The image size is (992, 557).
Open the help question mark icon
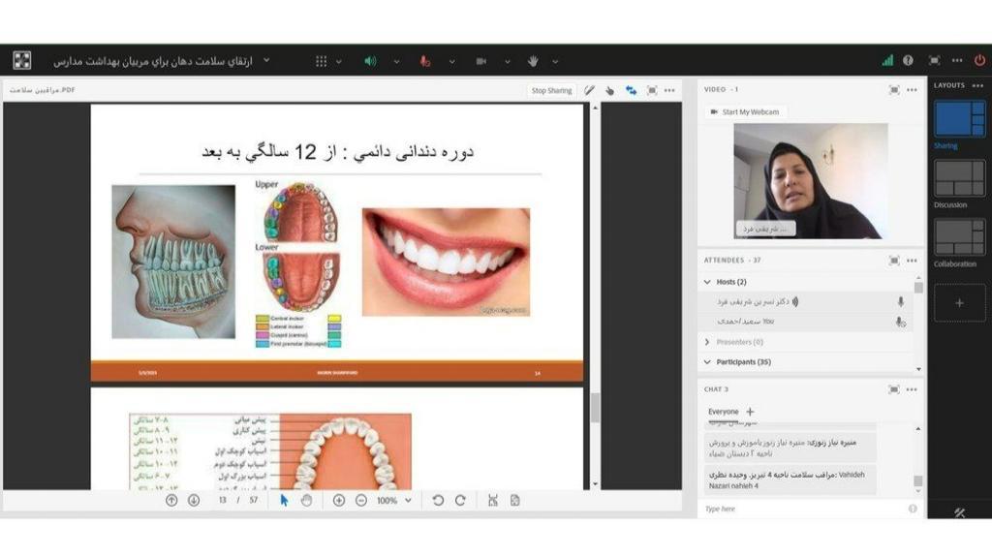point(908,60)
